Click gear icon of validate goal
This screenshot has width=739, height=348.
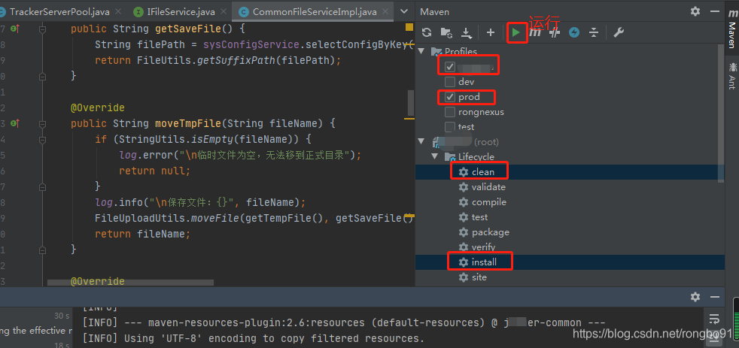[x=464, y=187]
